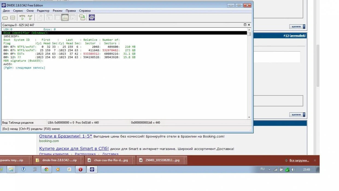The image size is (339, 191).
Task: Click the search magnifier toolbar icon
Action: tap(72, 18)
